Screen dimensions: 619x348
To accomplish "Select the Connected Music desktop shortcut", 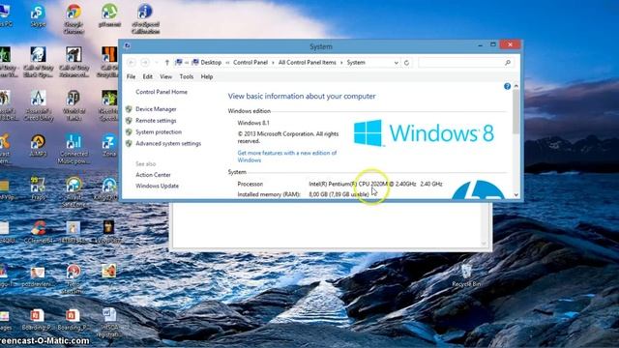I will coord(74,149).
